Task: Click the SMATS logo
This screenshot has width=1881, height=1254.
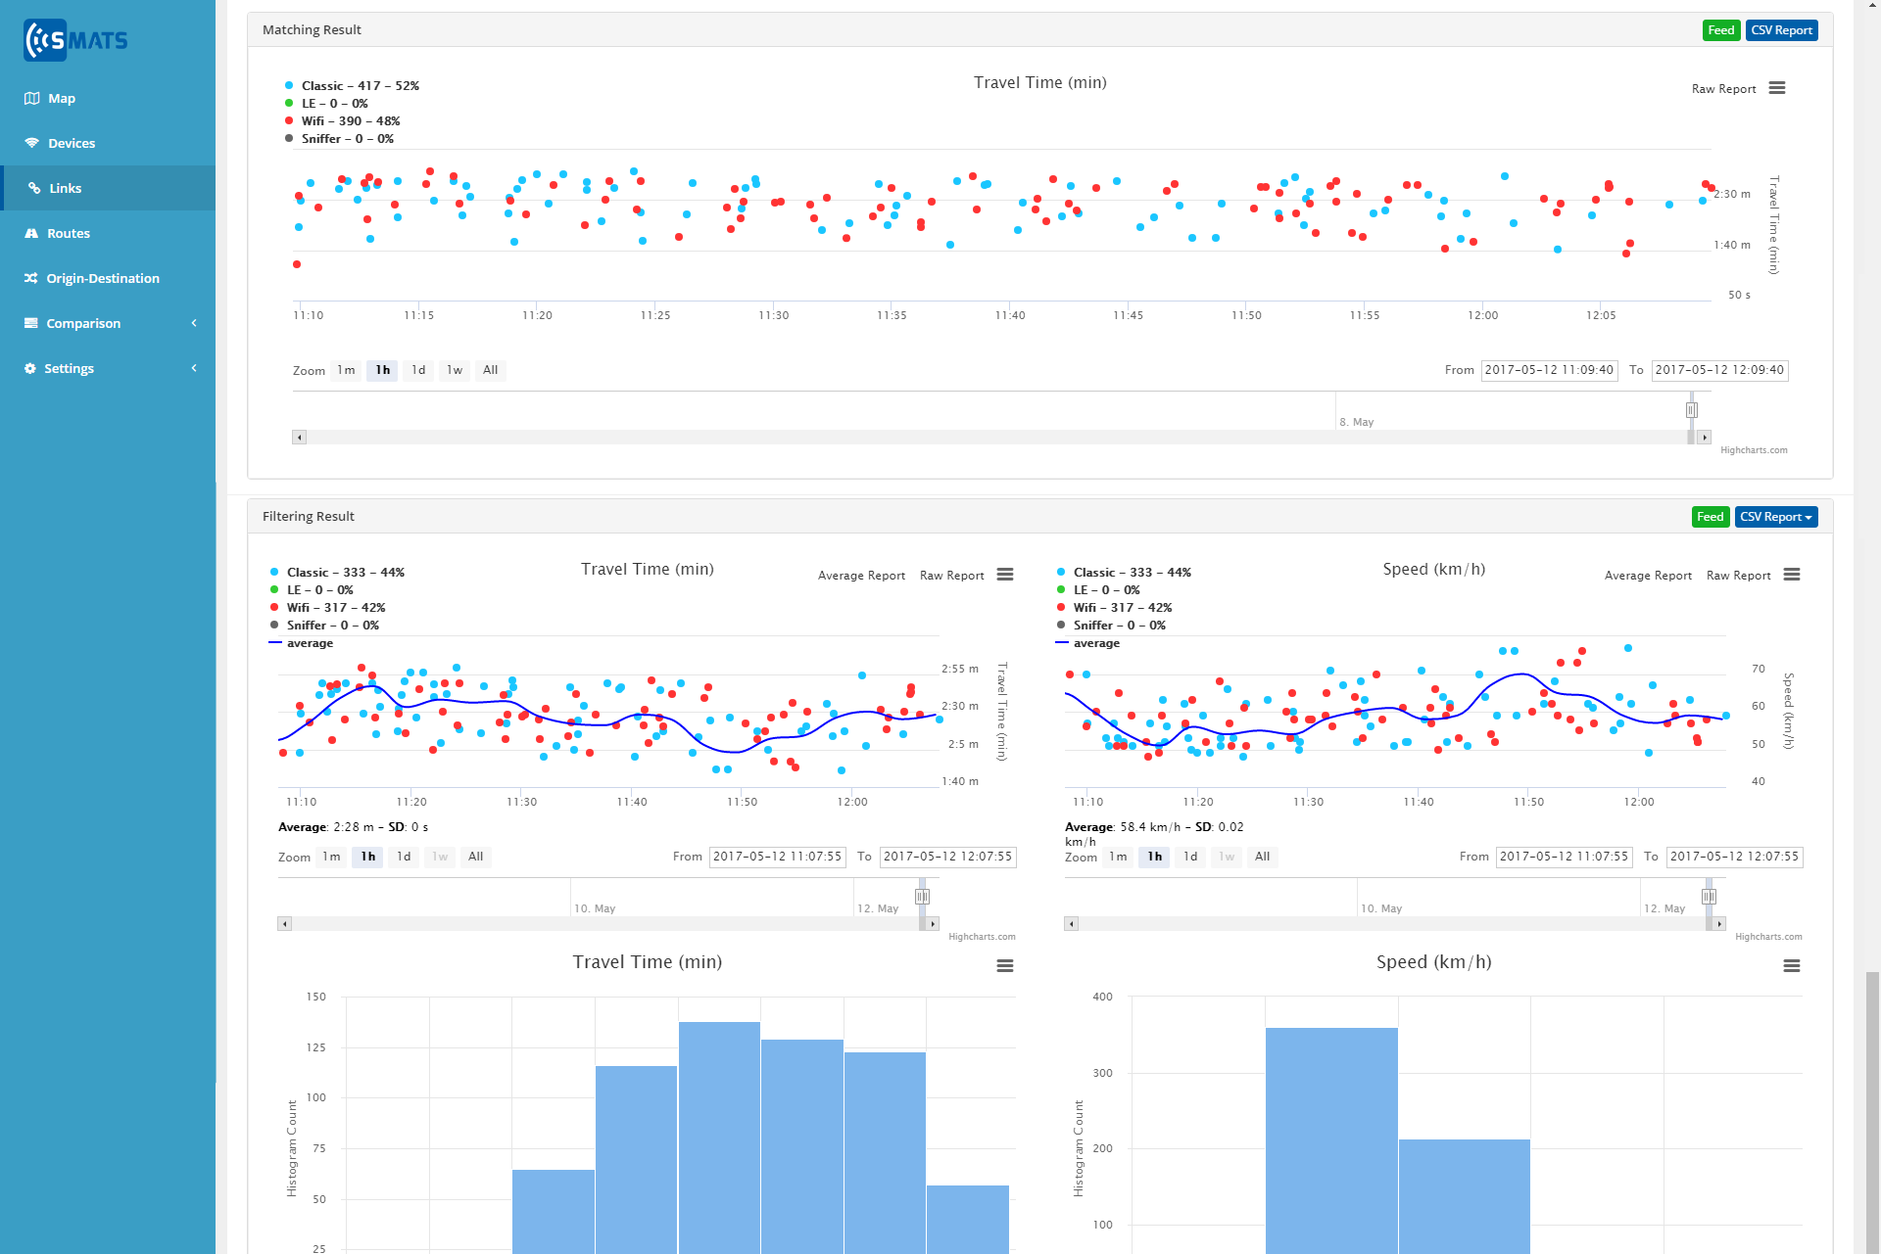Action: tap(75, 40)
